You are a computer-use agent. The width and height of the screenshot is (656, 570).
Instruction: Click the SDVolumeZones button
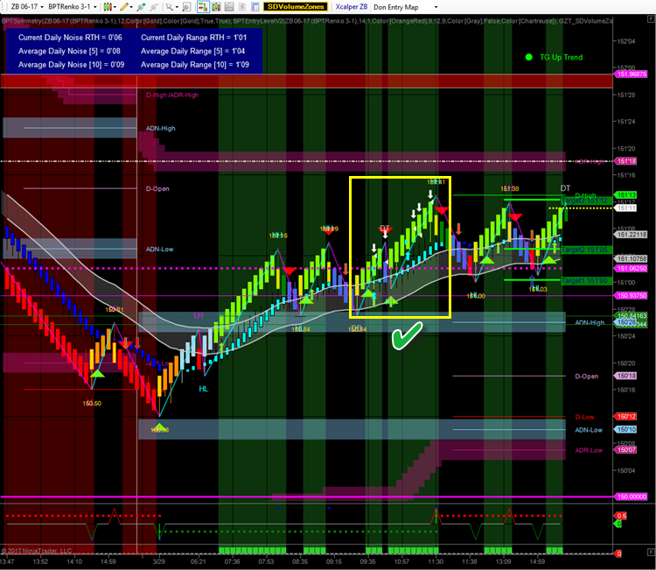click(x=296, y=7)
